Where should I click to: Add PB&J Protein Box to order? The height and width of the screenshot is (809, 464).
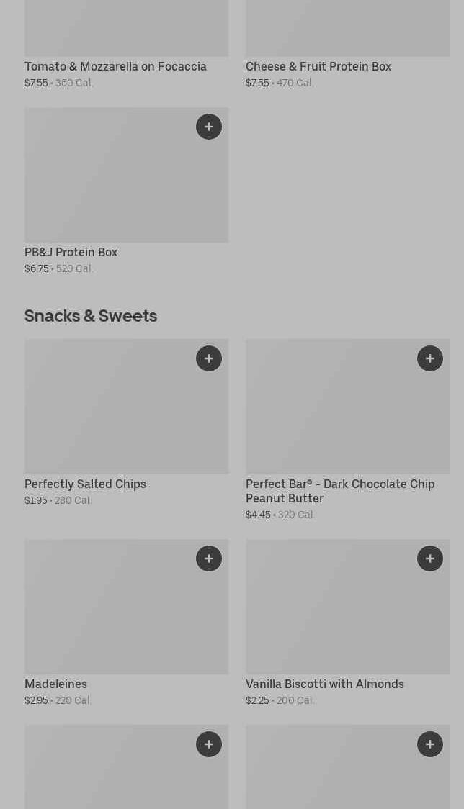coord(209,127)
